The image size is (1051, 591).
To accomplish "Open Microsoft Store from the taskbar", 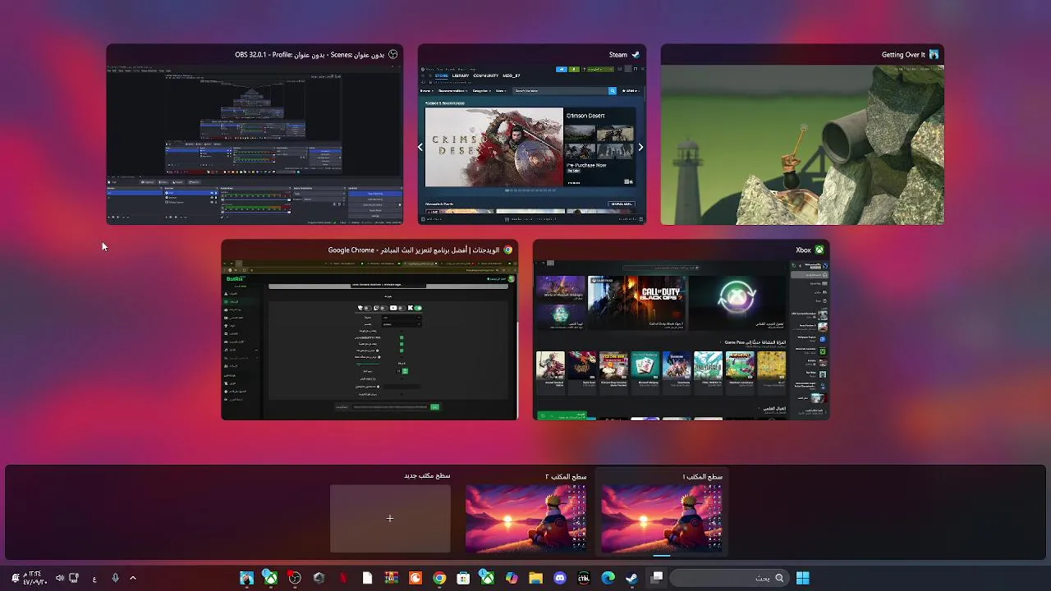I will 463,578.
